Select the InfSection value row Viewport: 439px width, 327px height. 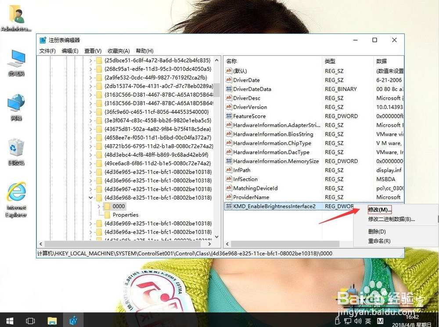pos(314,179)
